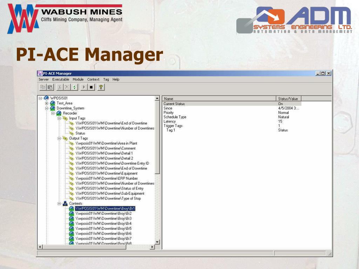This screenshot has width=359, height=269.
Task: Click the tag icon beside Area in Plant
Action: [x=72, y=143]
